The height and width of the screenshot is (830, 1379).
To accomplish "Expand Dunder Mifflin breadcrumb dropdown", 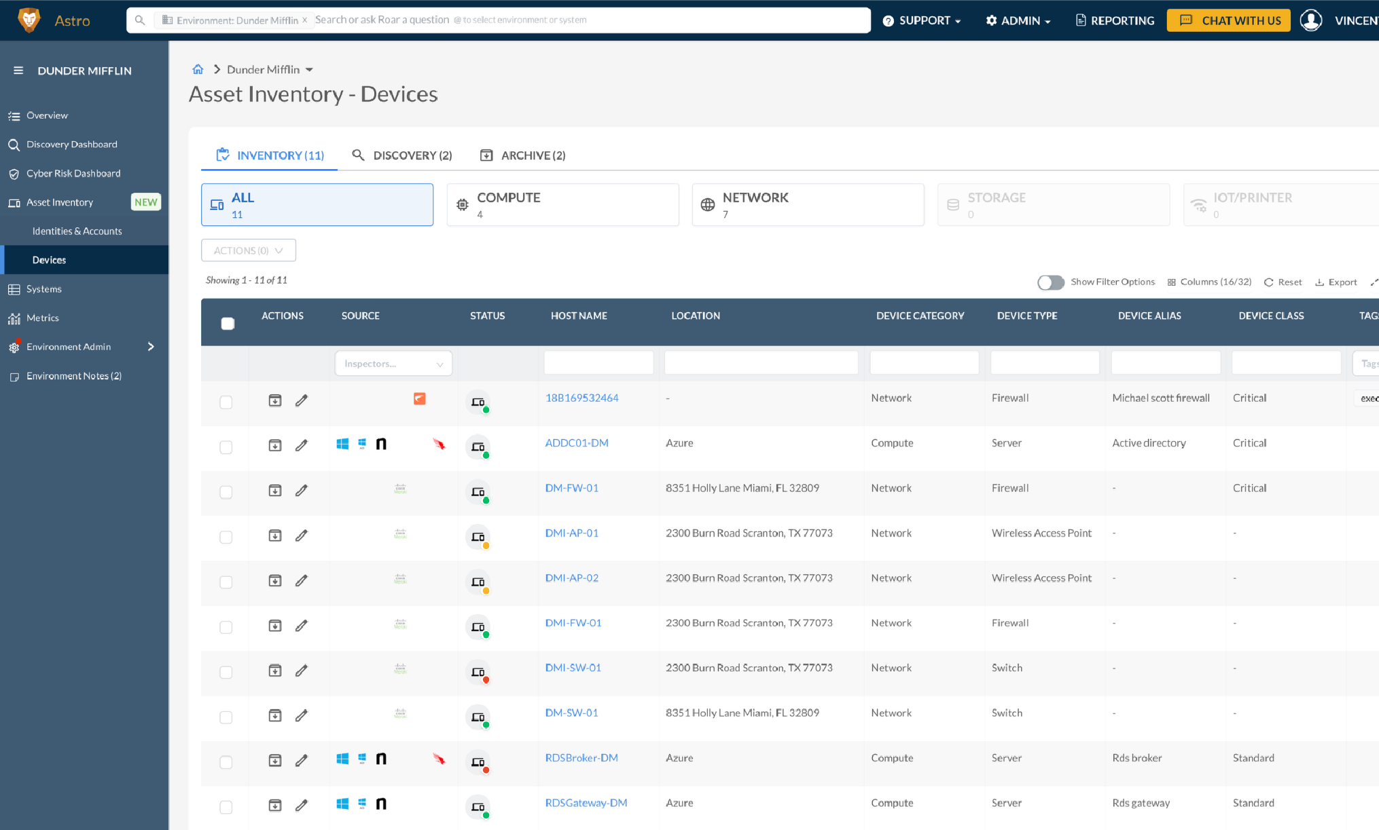I will point(309,70).
